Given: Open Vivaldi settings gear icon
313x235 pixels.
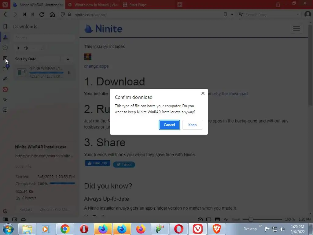Looking at the screenshot, I should coord(5,211).
